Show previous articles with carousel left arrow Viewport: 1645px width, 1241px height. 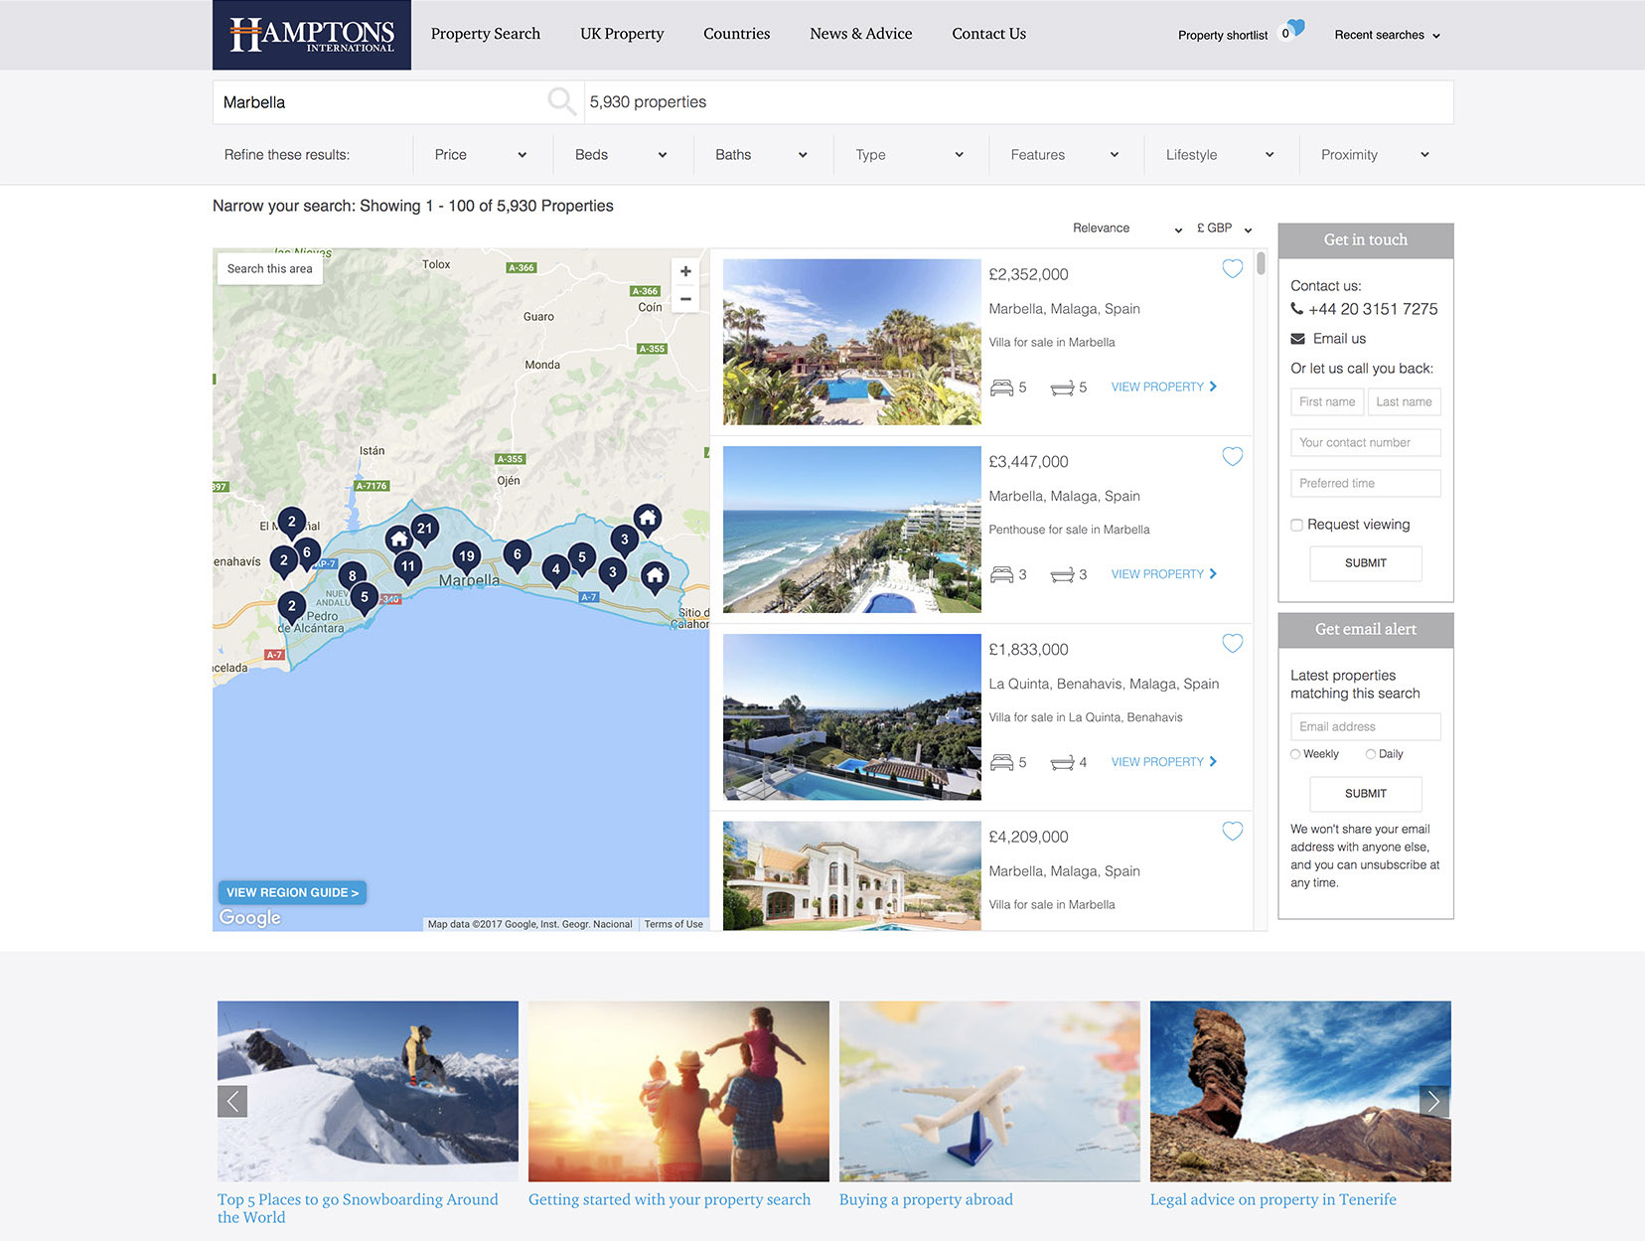click(x=232, y=1101)
